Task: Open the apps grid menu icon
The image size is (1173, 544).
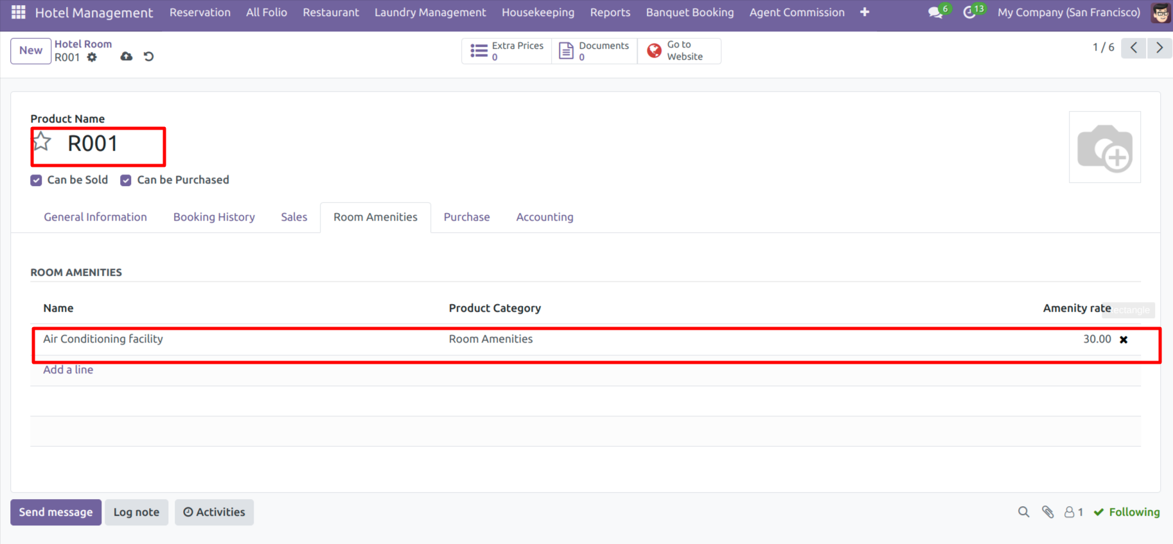Action: click(x=19, y=12)
